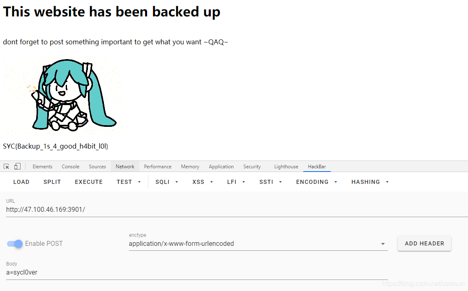Open the Sources tab
This screenshot has height=291, width=468.
coord(97,167)
